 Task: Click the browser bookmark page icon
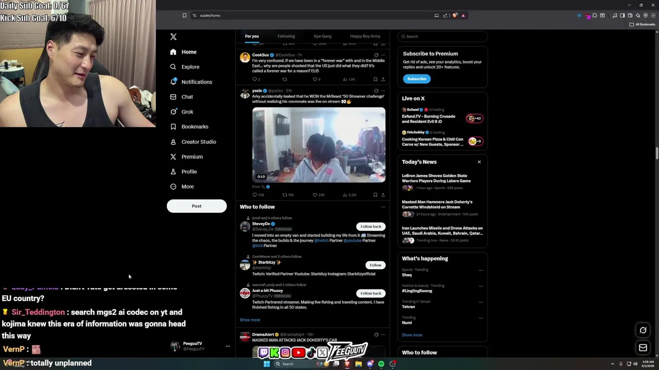(184, 15)
